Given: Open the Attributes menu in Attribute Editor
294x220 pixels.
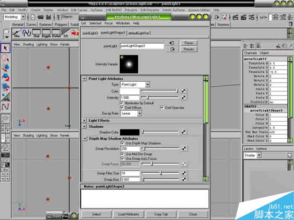Looking at the screenshot, I should 123,23.
